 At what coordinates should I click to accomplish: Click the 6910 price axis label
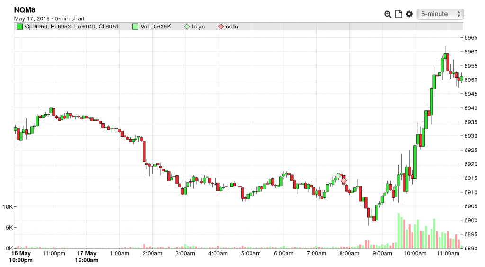tap(471, 192)
